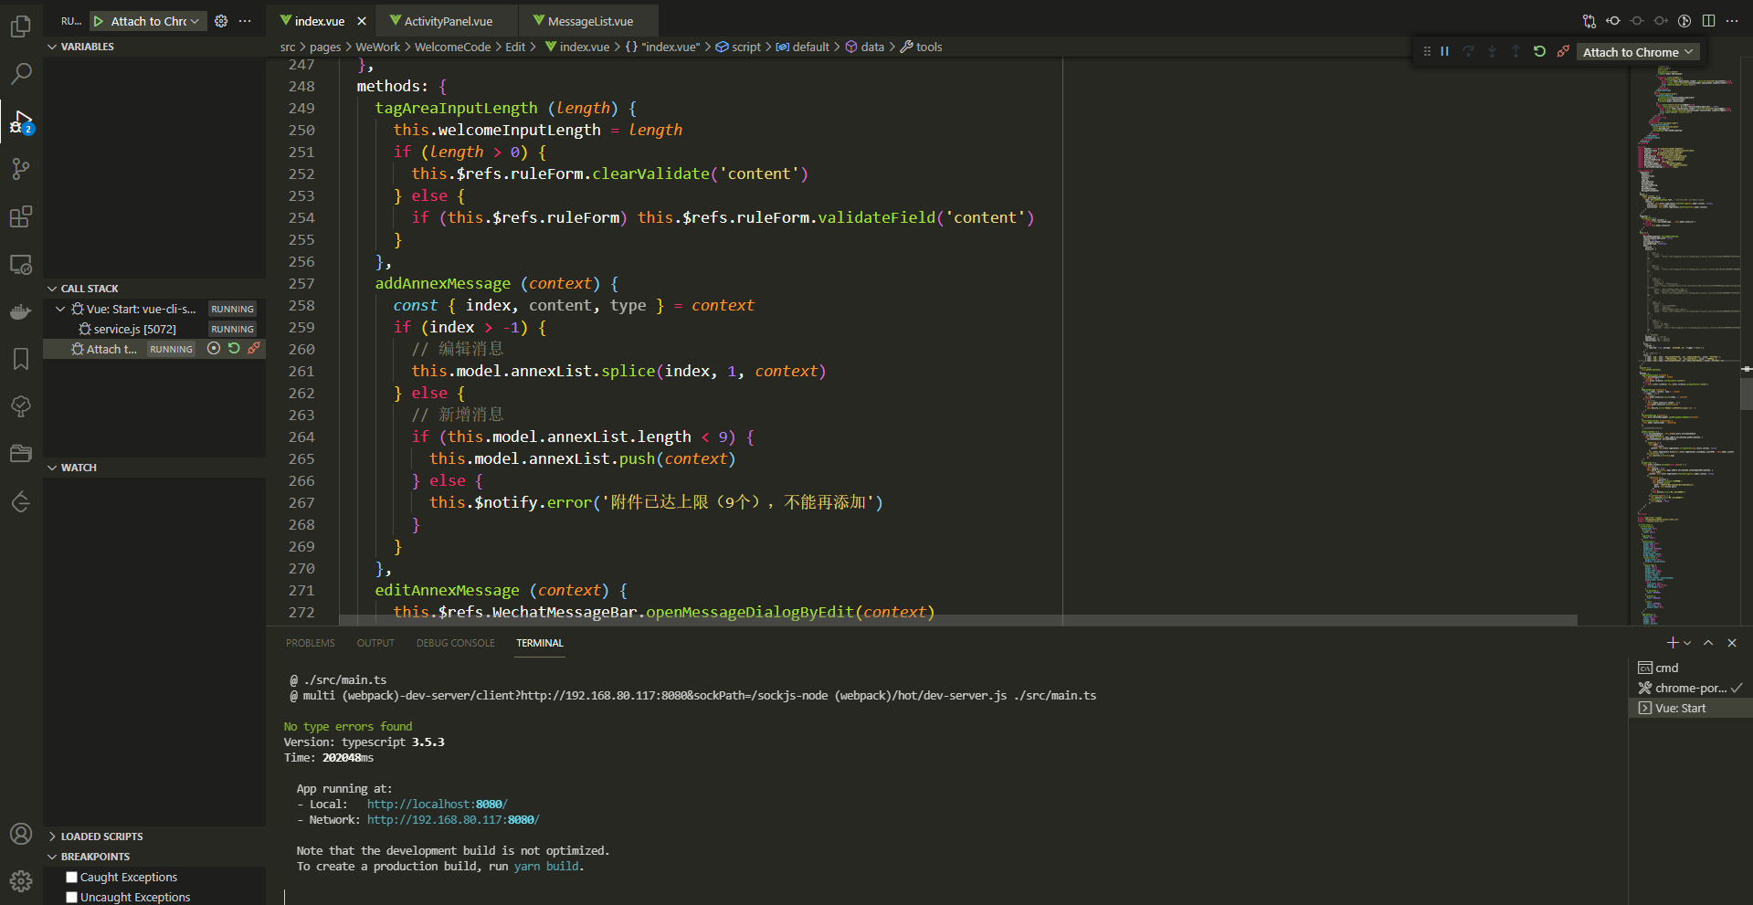Open the Extensions view in activity bar
This screenshot has width=1753, height=905.
point(21,216)
